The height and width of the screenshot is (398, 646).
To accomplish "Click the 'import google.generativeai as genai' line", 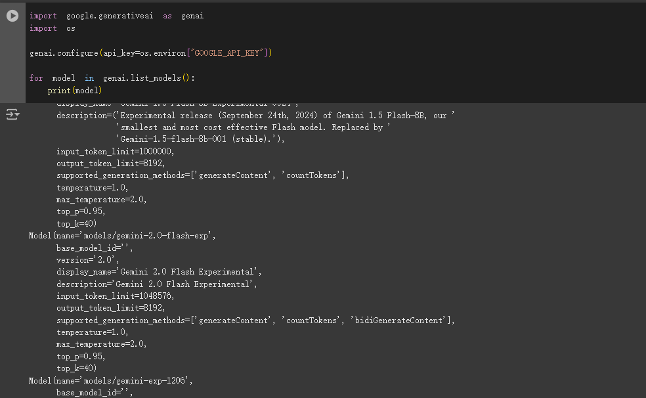I will [x=116, y=16].
